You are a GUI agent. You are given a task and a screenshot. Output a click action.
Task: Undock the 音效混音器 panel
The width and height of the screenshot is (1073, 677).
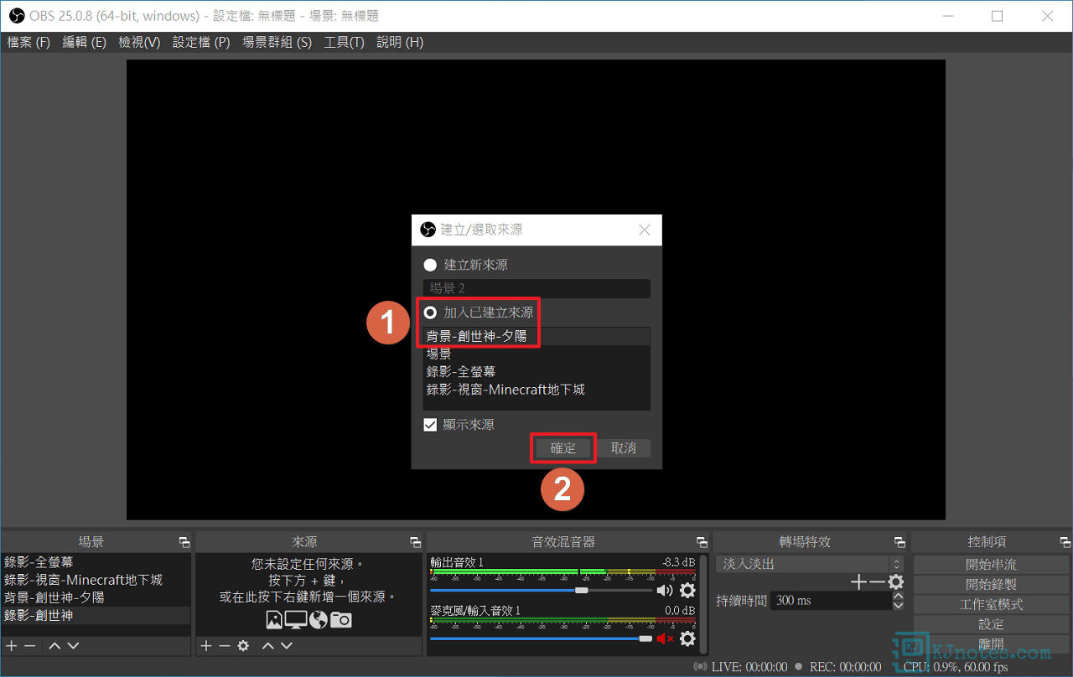point(702,542)
